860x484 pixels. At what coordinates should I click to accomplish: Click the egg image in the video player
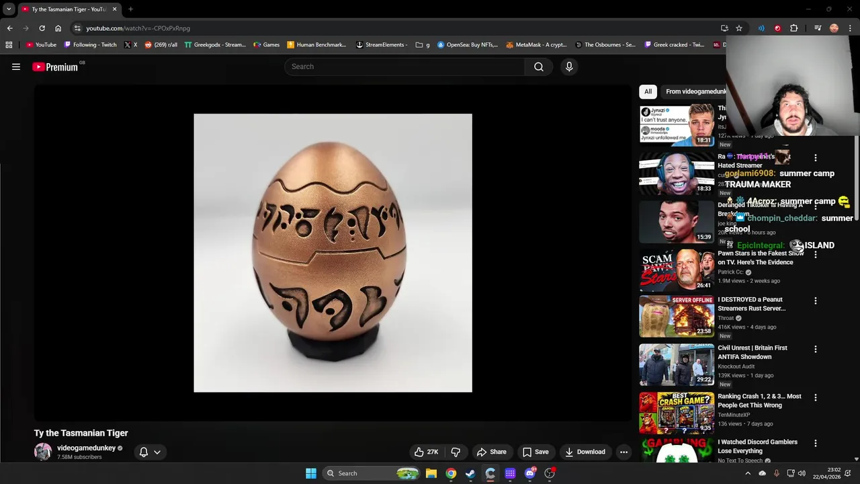333,253
